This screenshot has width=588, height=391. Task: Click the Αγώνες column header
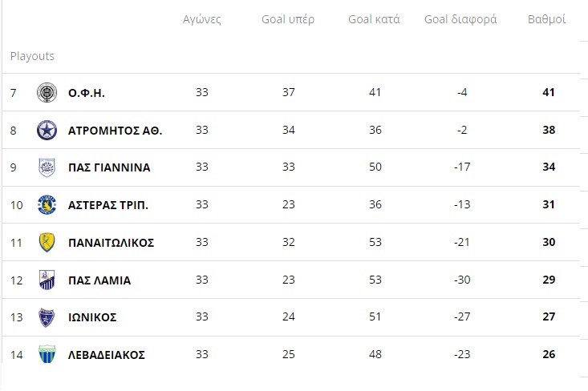pos(202,19)
